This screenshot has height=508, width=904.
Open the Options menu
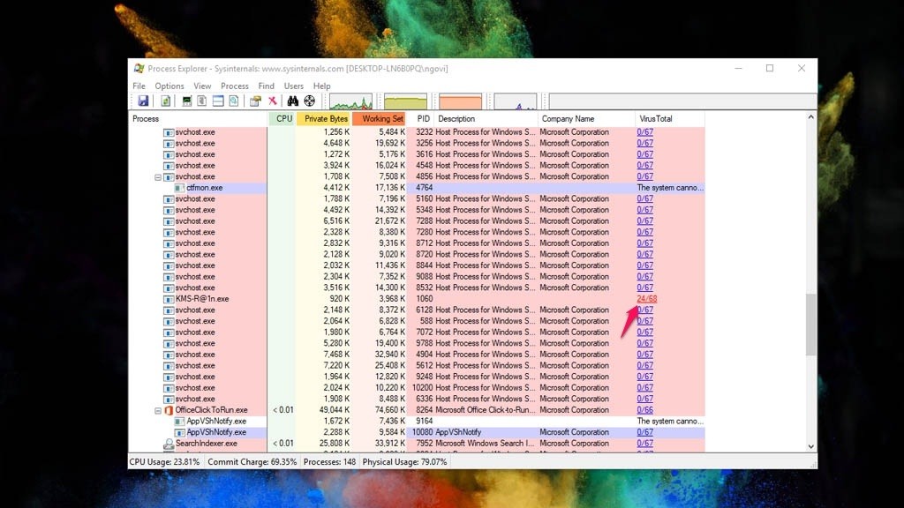click(169, 86)
